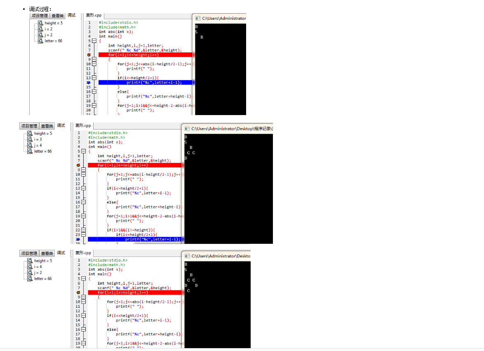
Task: Click the watch magnifier icon beside height = 5
Action: pyautogui.click(x=41, y=23)
